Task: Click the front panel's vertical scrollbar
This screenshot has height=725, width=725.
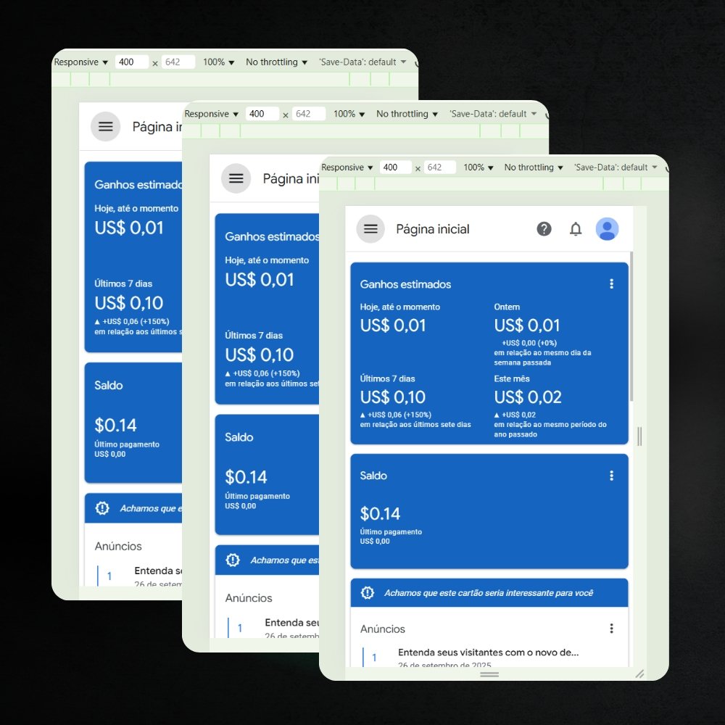Action: click(631, 326)
